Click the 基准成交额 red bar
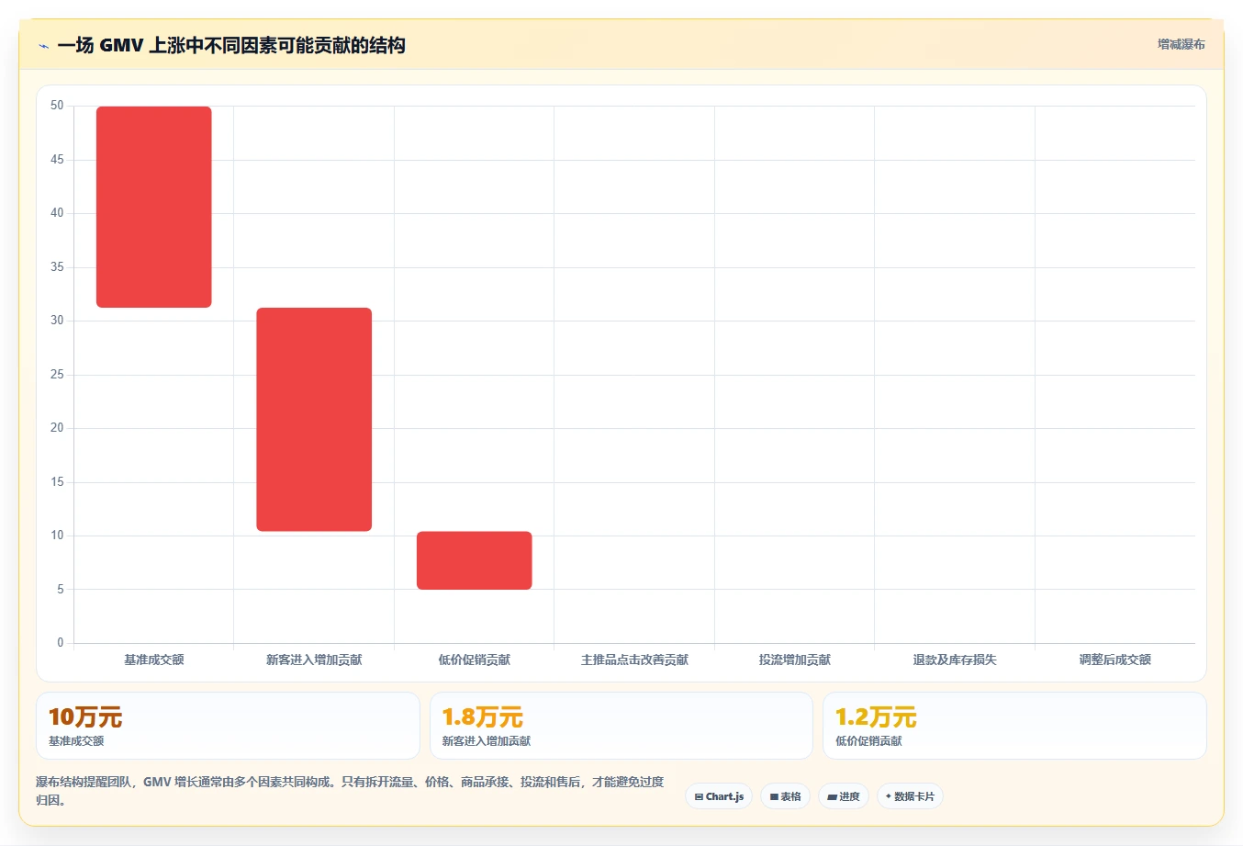The height and width of the screenshot is (846, 1243). (x=154, y=207)
